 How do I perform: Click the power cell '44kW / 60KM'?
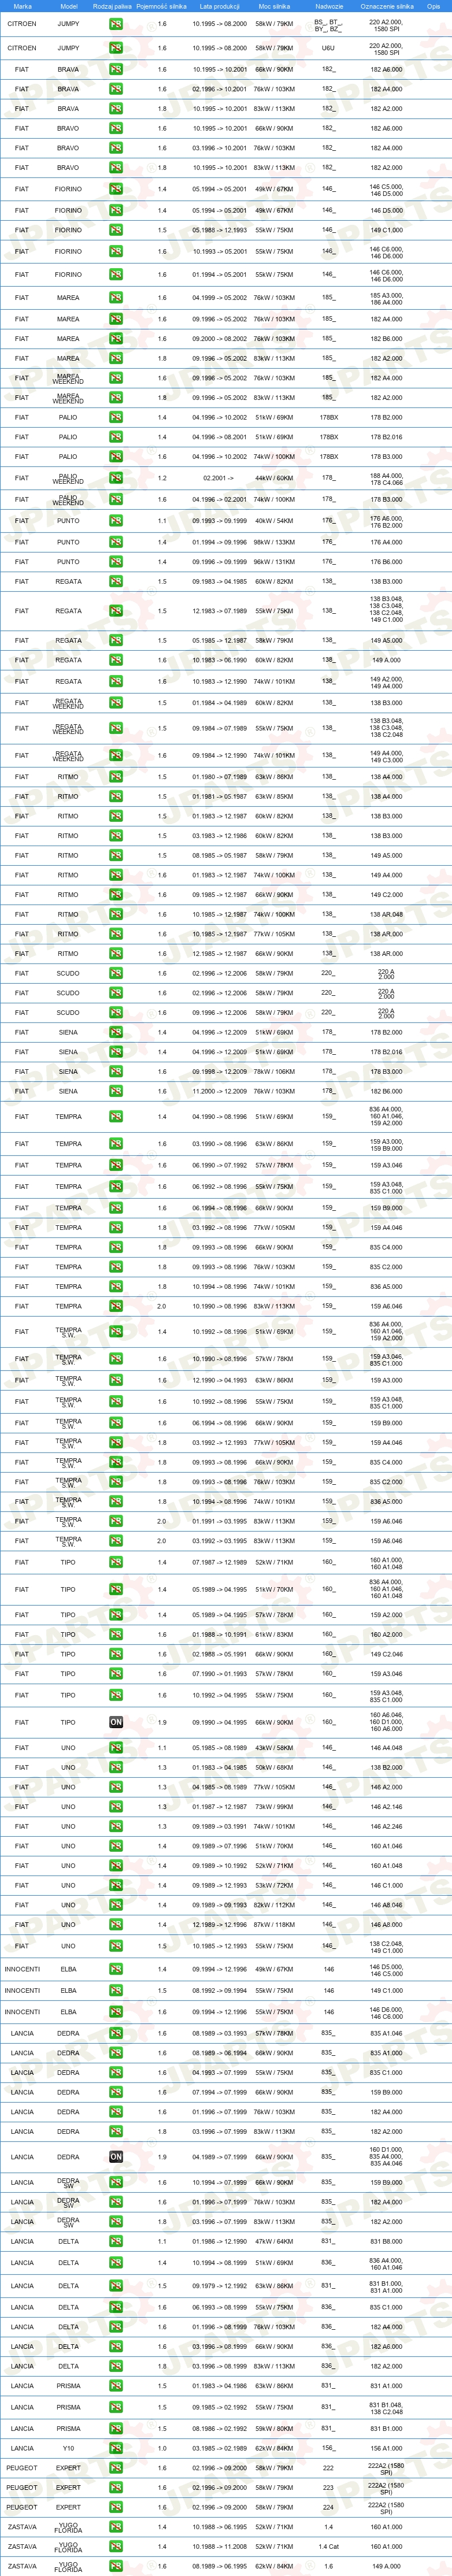(274, 478)
